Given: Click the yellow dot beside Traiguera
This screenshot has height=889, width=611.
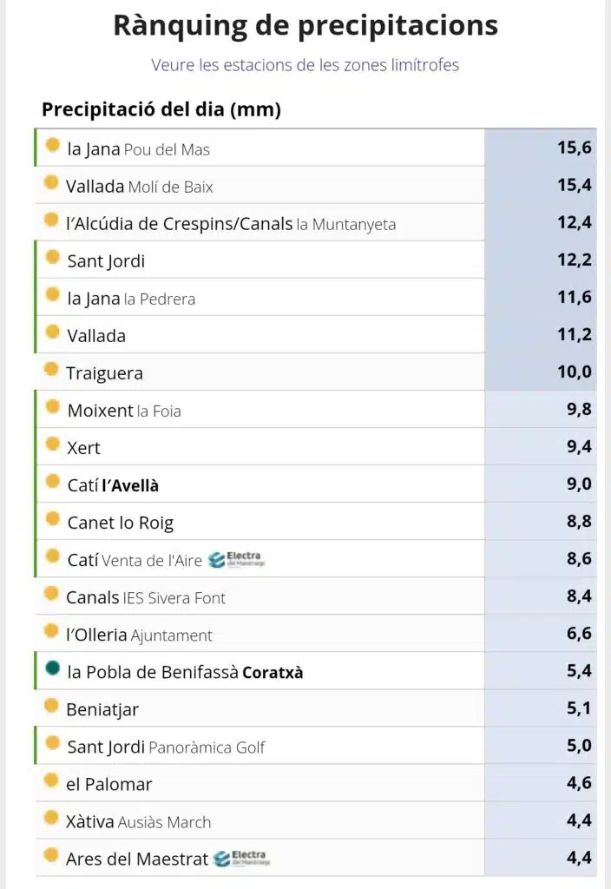Looking at the screenshot, I should coord(51,369).
